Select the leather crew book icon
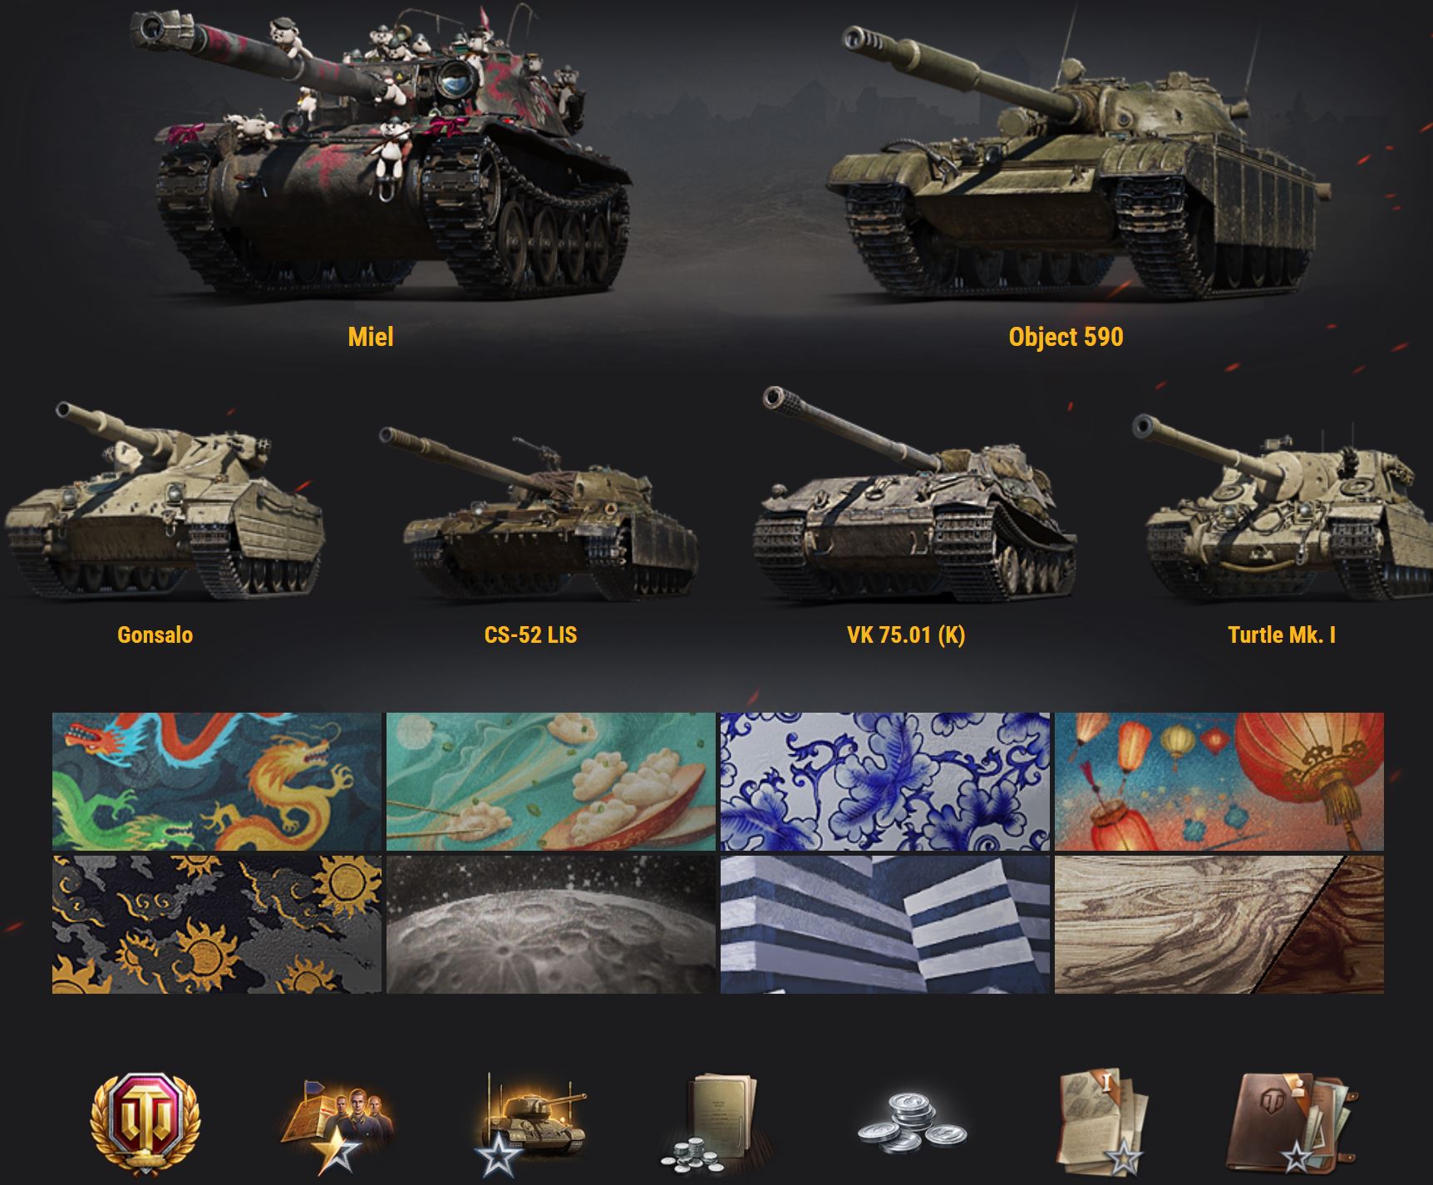This screenshot has height=1185, width=1433. (1293, 1123)
